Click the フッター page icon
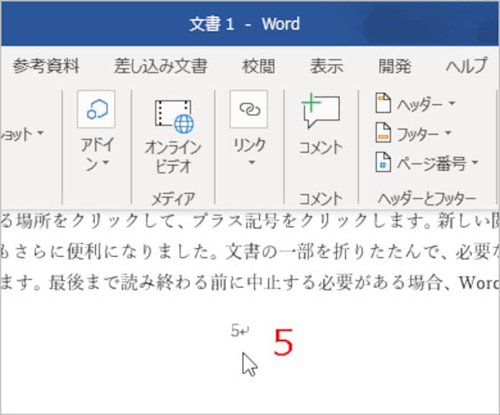Viewport: 500px width, 415px height. (x=382, y=133)
